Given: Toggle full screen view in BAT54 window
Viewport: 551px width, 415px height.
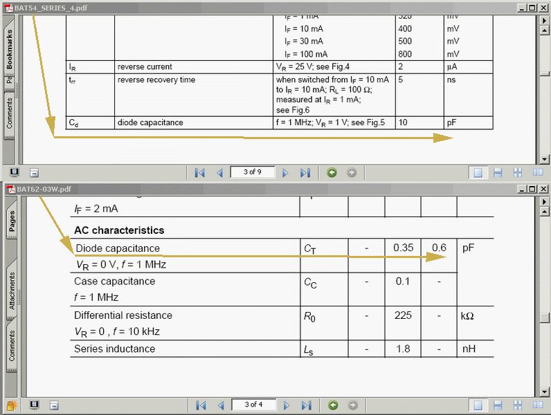Looking at the screenshot, I should point(15,172).
